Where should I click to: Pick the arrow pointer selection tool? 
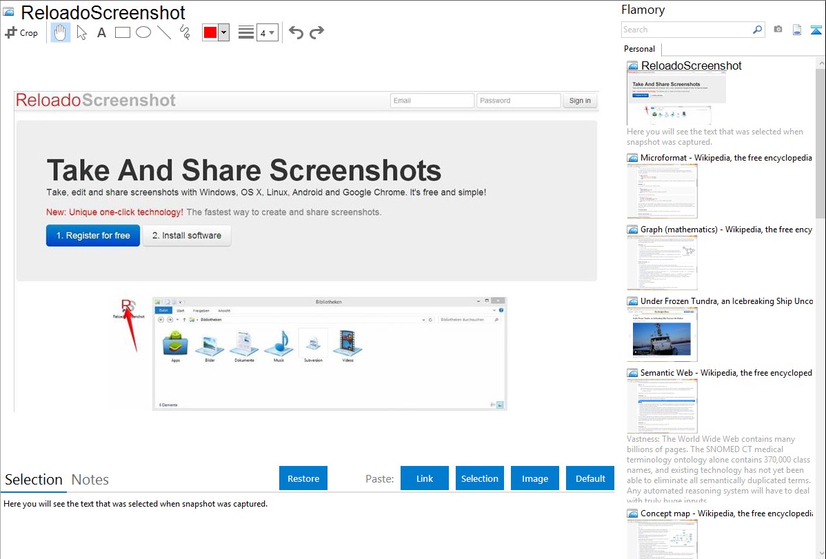[81, 32]
